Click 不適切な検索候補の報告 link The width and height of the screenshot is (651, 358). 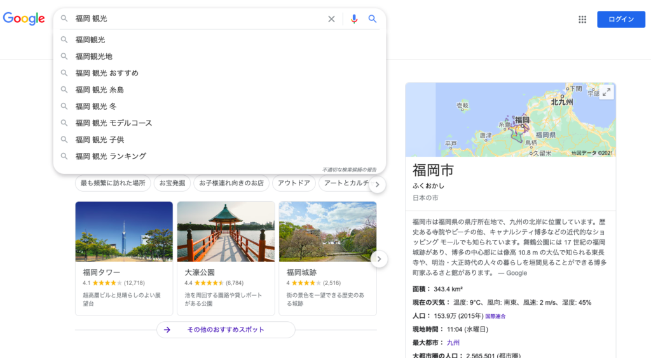pos(350,169)
